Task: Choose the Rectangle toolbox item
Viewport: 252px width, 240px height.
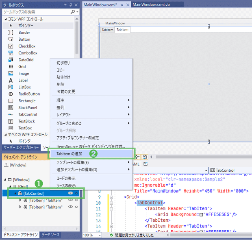Action: point(27,101)
